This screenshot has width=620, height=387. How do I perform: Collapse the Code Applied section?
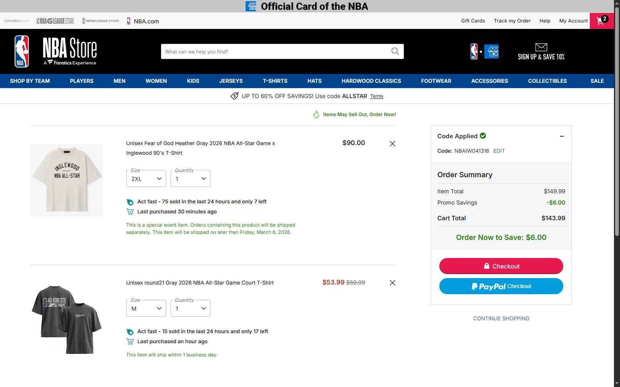562,136
